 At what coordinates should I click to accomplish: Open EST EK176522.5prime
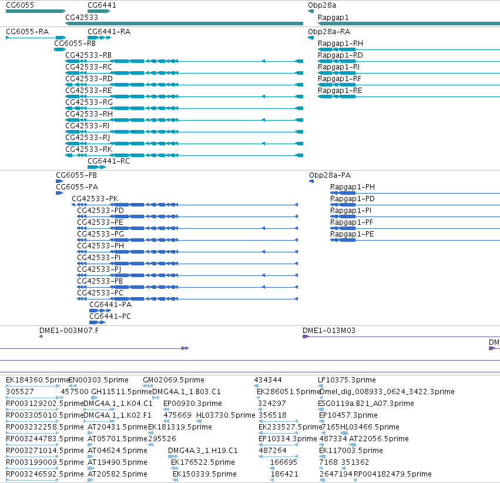click(203, 462)
